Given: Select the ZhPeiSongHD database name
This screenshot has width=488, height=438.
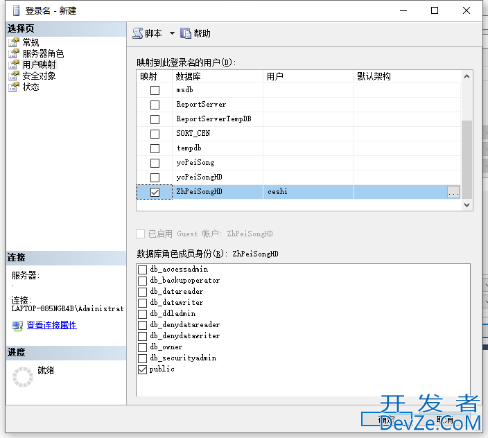Looking at the screenshot, I should 199,191.
